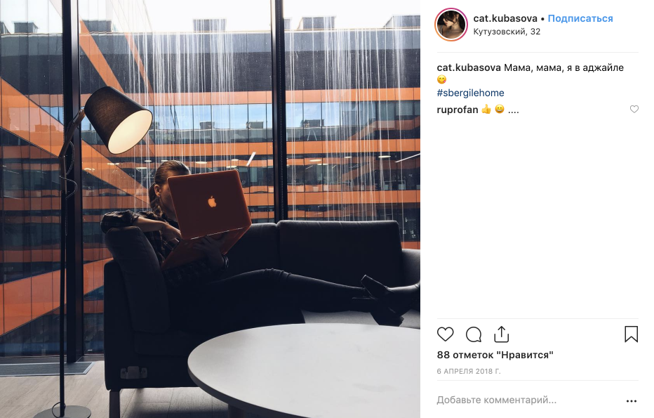Share the post using the share icon

[501, 334]
